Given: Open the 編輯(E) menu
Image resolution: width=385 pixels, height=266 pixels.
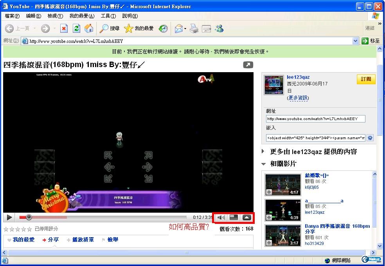Looking at the screenshot, I should pos(34,16).
